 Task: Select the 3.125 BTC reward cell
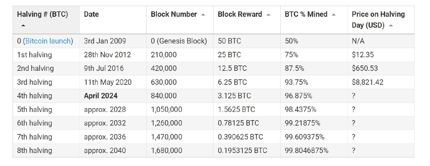234,96
